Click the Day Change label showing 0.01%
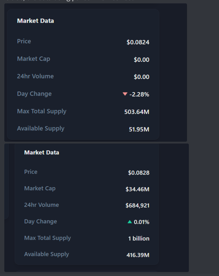Image resolution: width=219 pixels, height=276 pixels. pos(41,221)
